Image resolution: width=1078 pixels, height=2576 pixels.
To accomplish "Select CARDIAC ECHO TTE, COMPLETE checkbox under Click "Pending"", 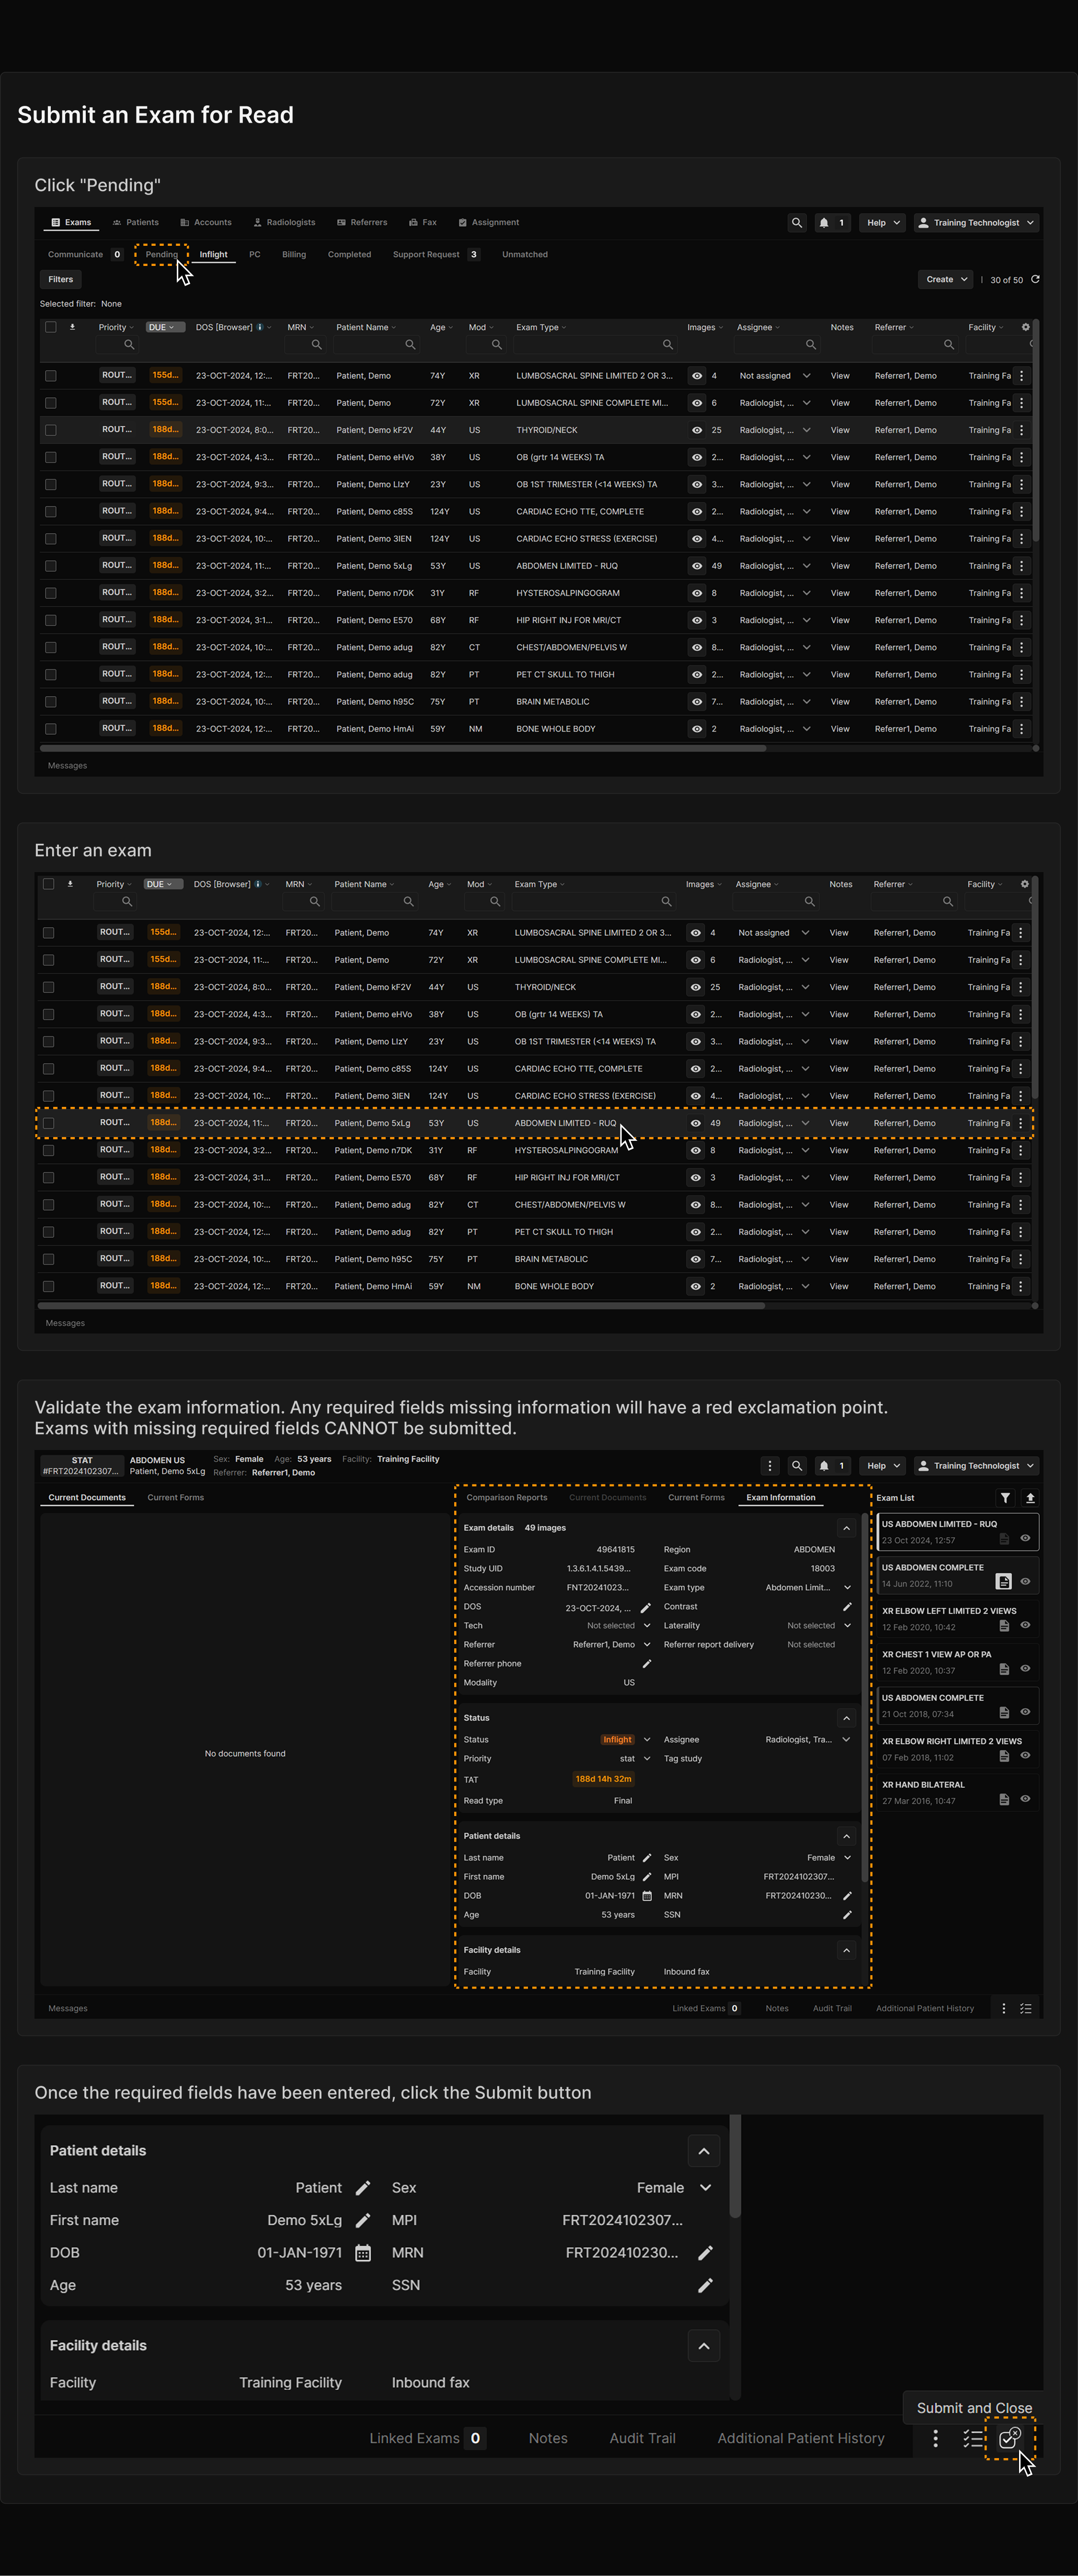I will tap(51, 512).
